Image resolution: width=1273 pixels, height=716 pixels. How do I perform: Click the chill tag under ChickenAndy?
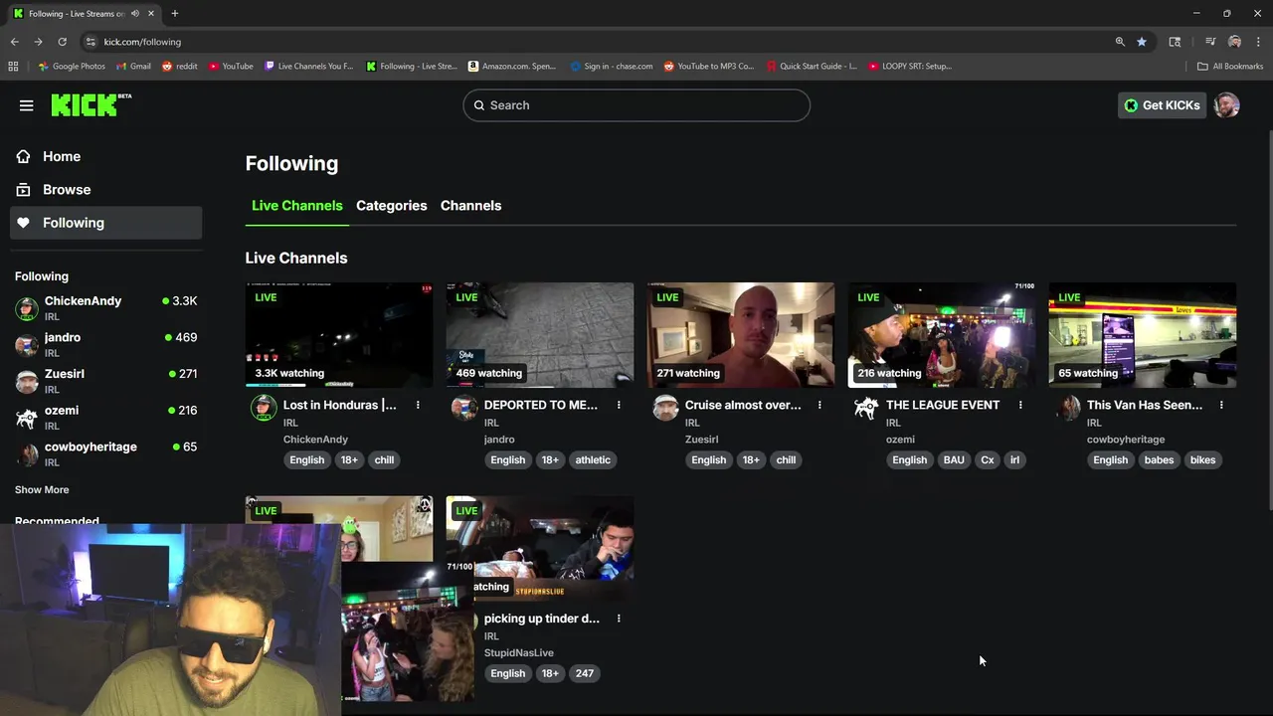point(384,459)
